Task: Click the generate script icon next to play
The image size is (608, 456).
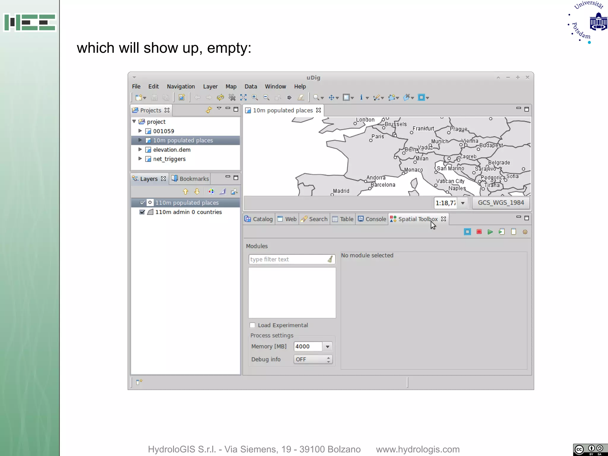Action: pyautogui.click(x=502, y=232)
